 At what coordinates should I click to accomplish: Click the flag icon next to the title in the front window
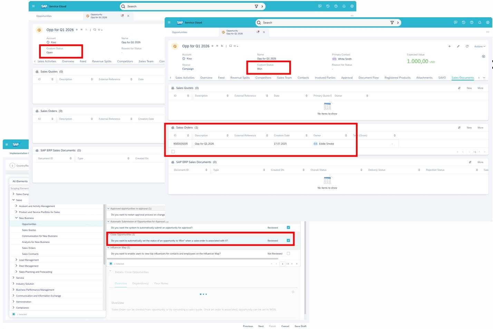[217, 46]
